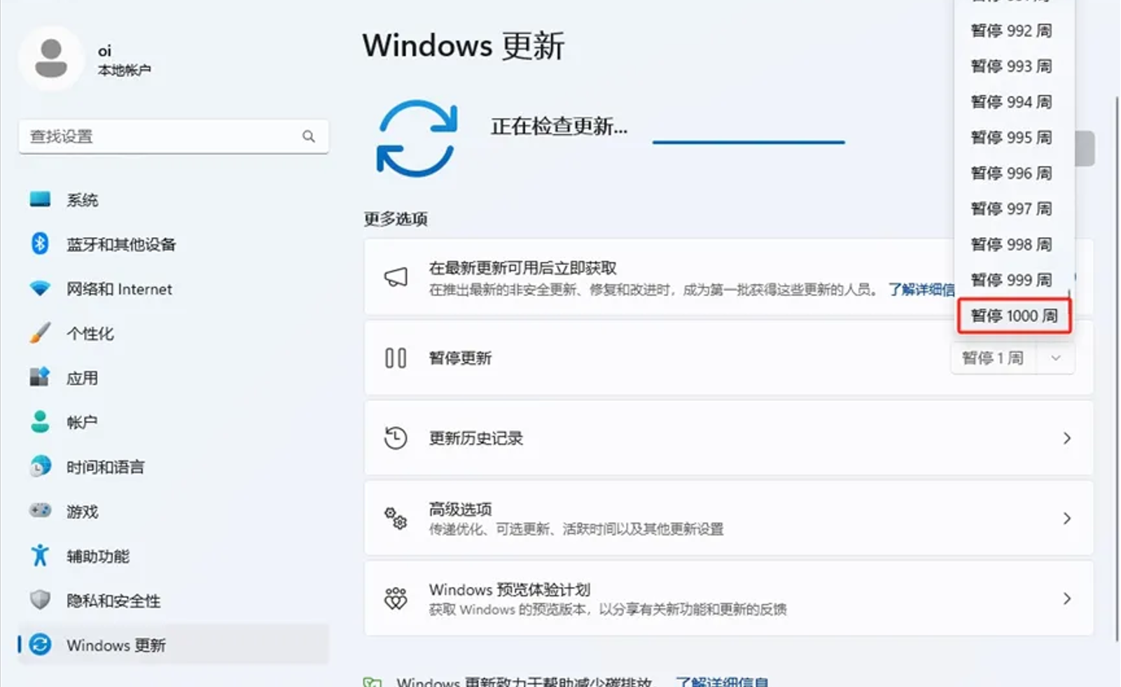Click the 暂停 1 周 button

994,358
